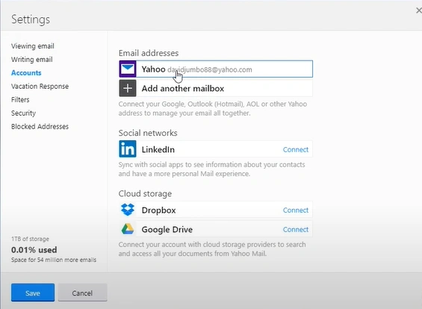Click the Google Drive logo icon
422x309 pixels.
(128, 229)
